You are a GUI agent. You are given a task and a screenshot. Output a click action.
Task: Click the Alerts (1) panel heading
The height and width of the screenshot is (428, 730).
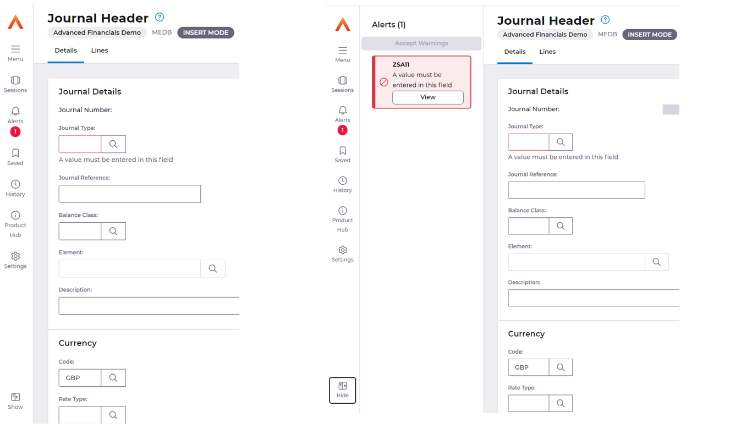click(389, 25)
